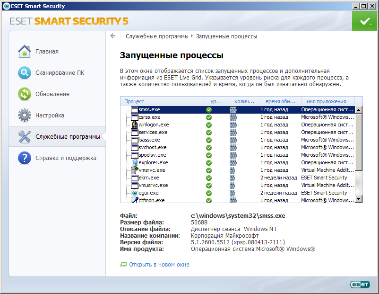Click the users count icon for vmusrvc.exe
The image size is (379, 294).
pyautogui.click(x=233, y=185)
